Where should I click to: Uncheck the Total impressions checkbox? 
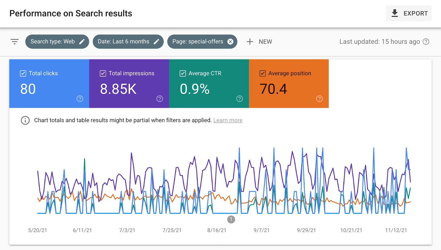tap(103, 73)
